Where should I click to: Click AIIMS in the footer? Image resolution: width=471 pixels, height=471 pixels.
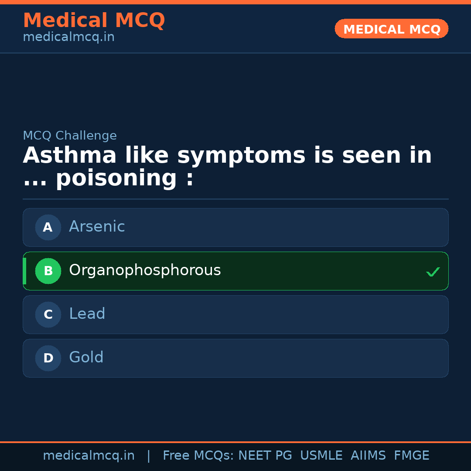tap(368, 456)
